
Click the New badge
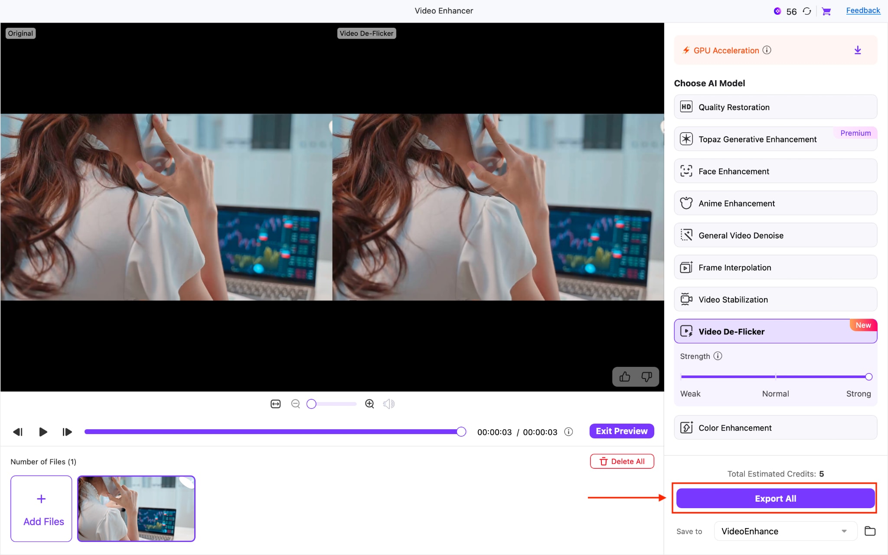coord(863,325)
